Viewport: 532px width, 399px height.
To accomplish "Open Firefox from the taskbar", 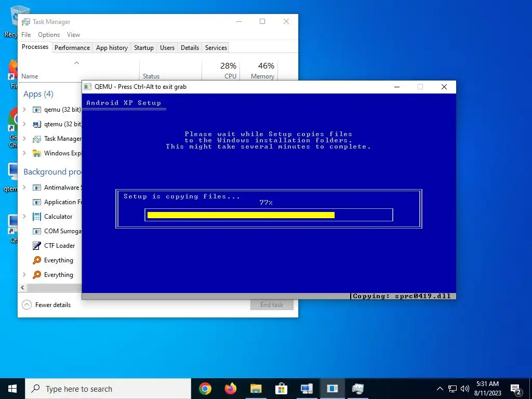I will pyautogui.click(x=231, y=389).
